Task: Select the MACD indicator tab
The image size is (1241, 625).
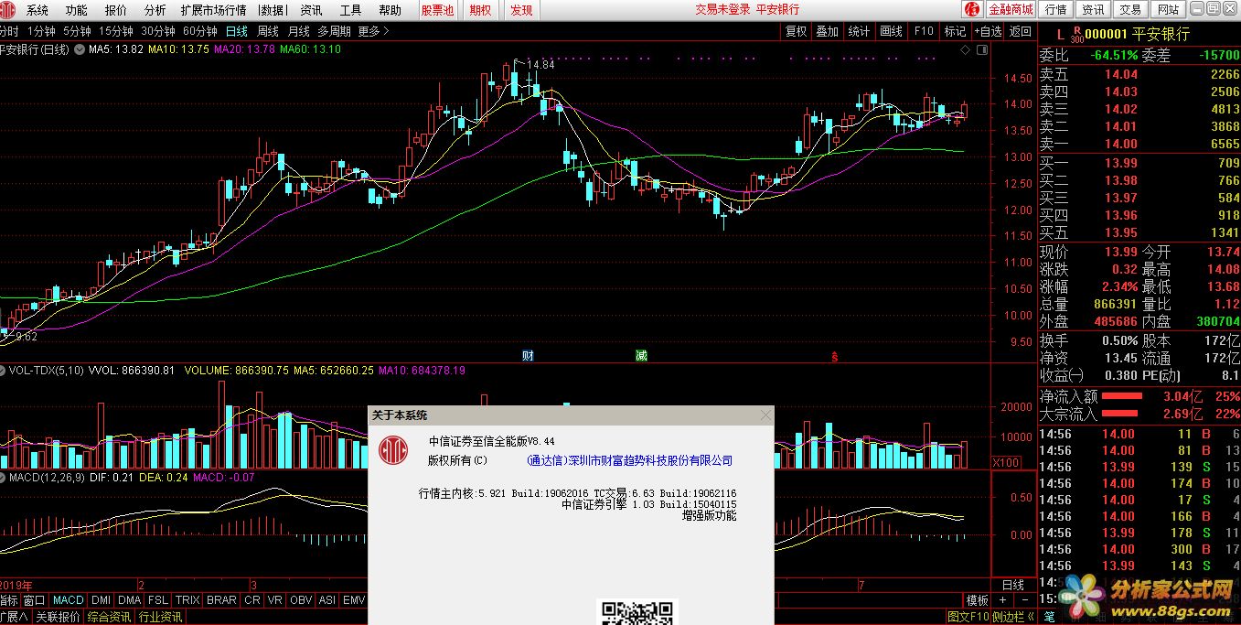Action: (x=69, y=600)
